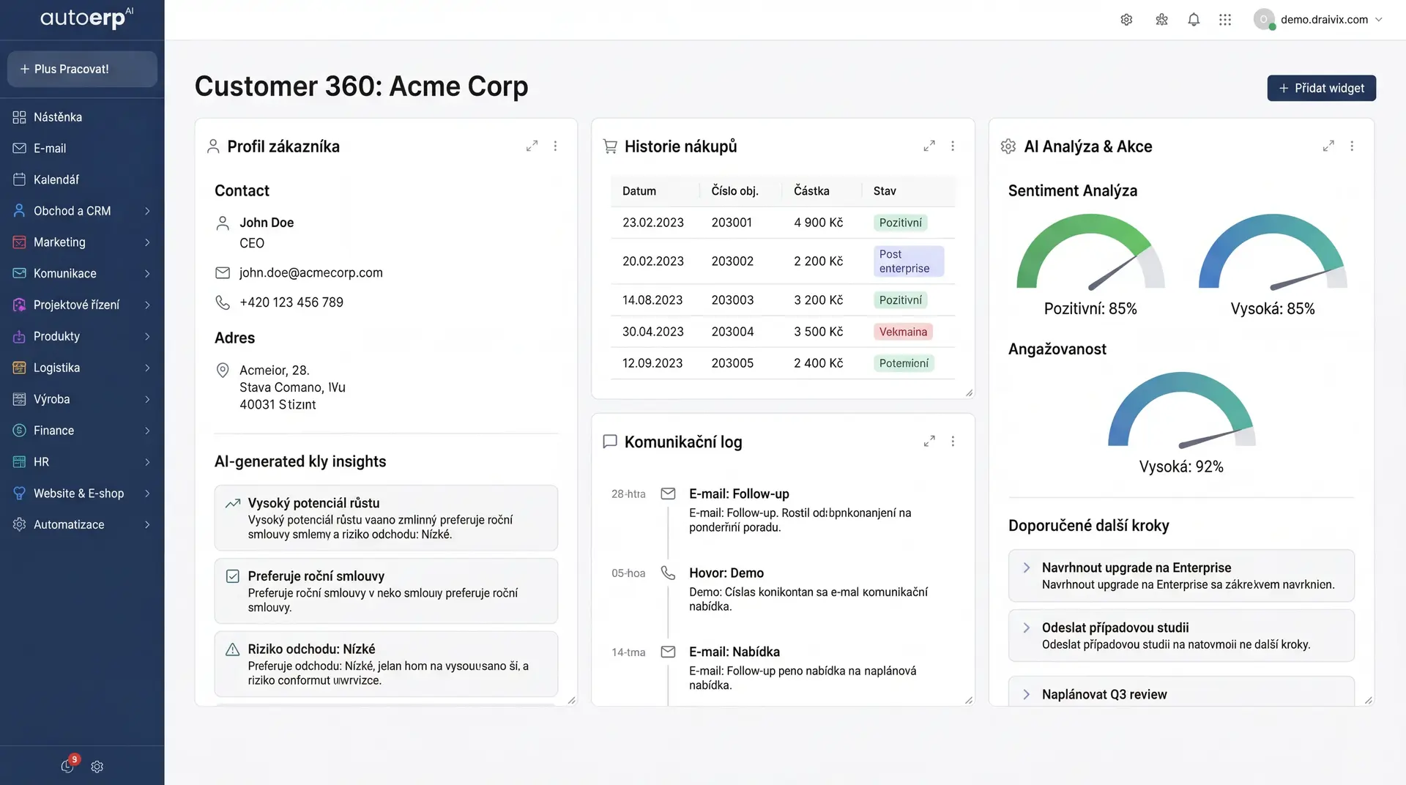Open the notifications bell

point(1194,20)
